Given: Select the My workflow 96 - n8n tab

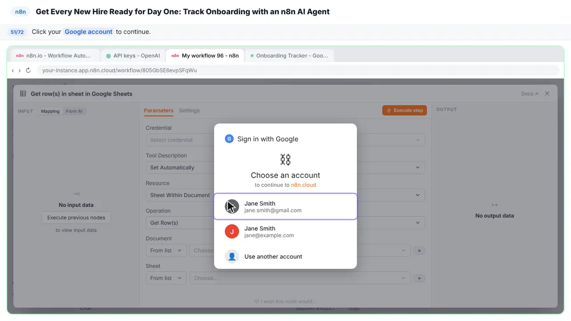Looking at the screenshot, I should click(x=205, y=56).
